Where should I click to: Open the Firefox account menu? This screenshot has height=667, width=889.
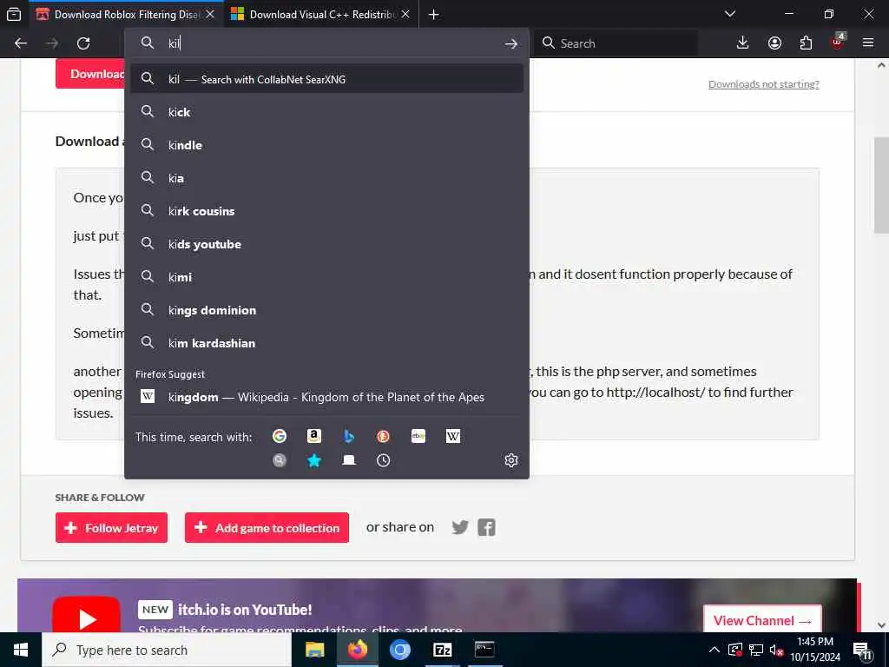tap(774, 43)
